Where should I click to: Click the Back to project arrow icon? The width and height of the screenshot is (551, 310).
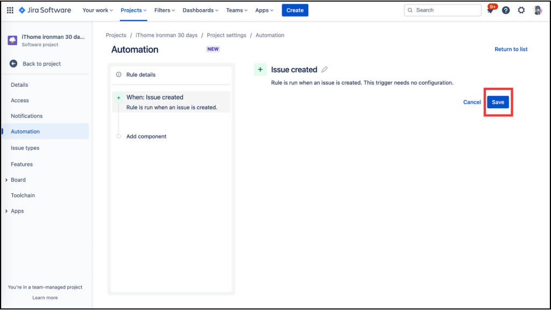point(13,64)
